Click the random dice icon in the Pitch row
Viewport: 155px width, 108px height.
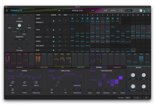click(x=54, y=30)
